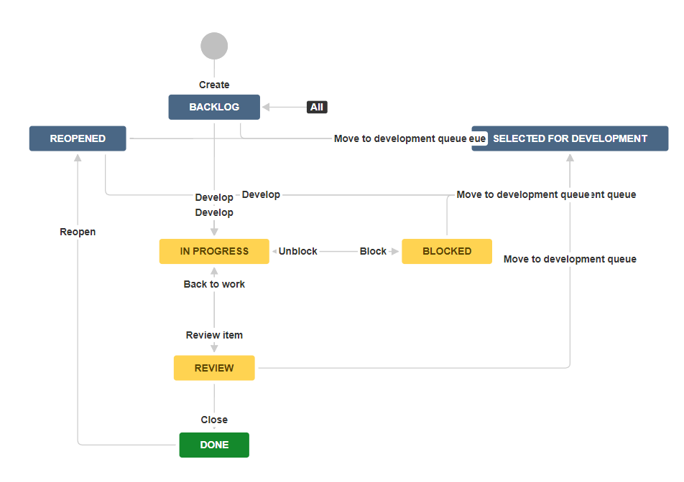Click the Review item transition label
Viewport: 684px width, 482px height.
point(214,335)
